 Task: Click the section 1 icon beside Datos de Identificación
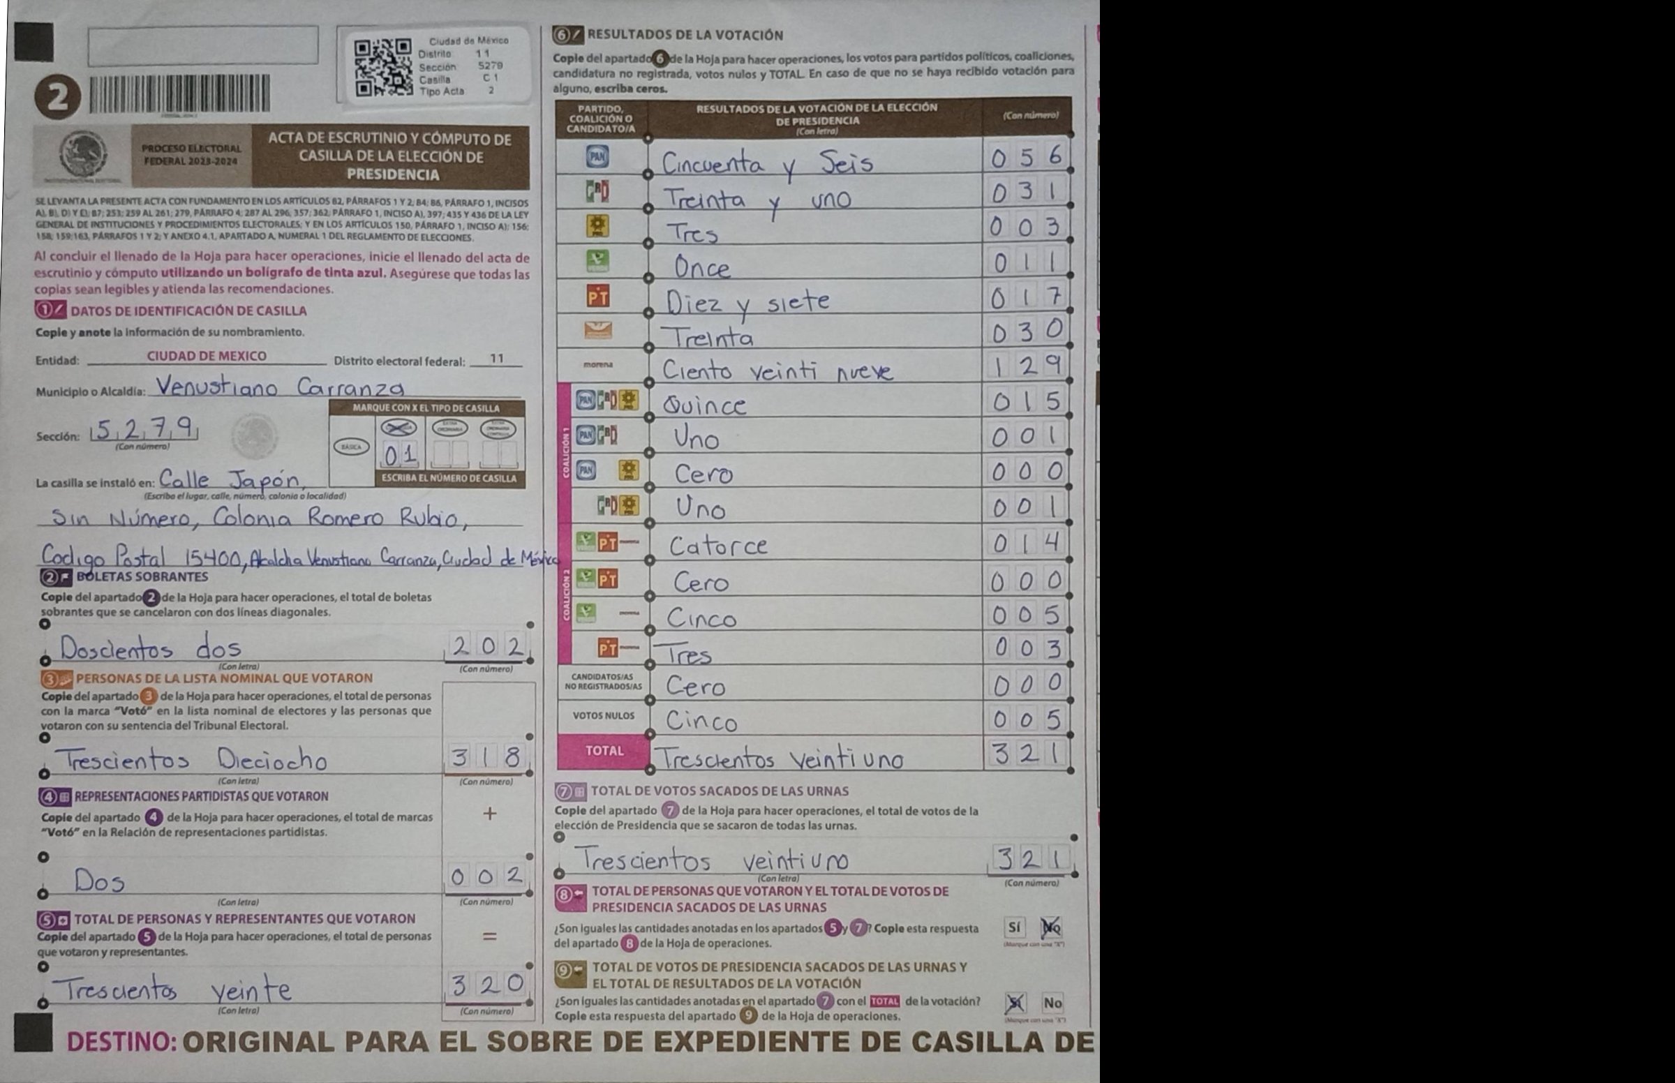(x=51, y=309)
